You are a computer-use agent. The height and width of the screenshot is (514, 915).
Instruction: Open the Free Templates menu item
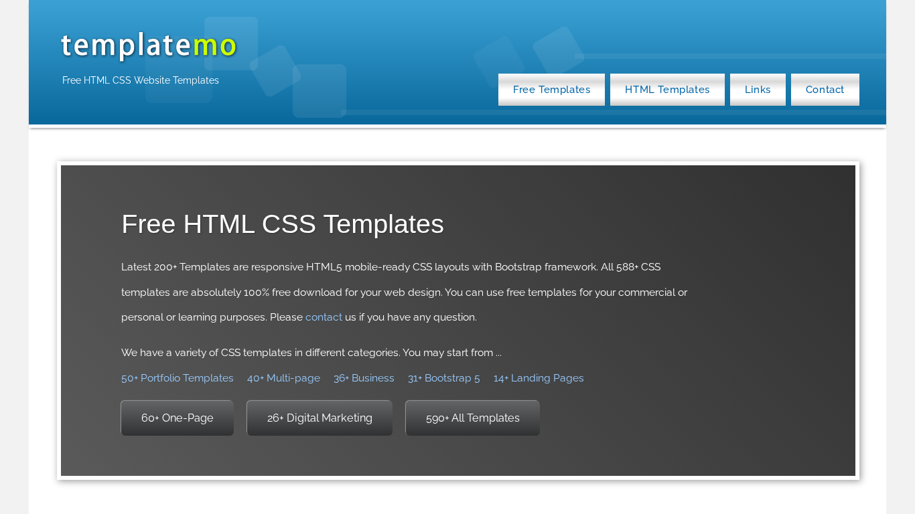pos(551,90)
